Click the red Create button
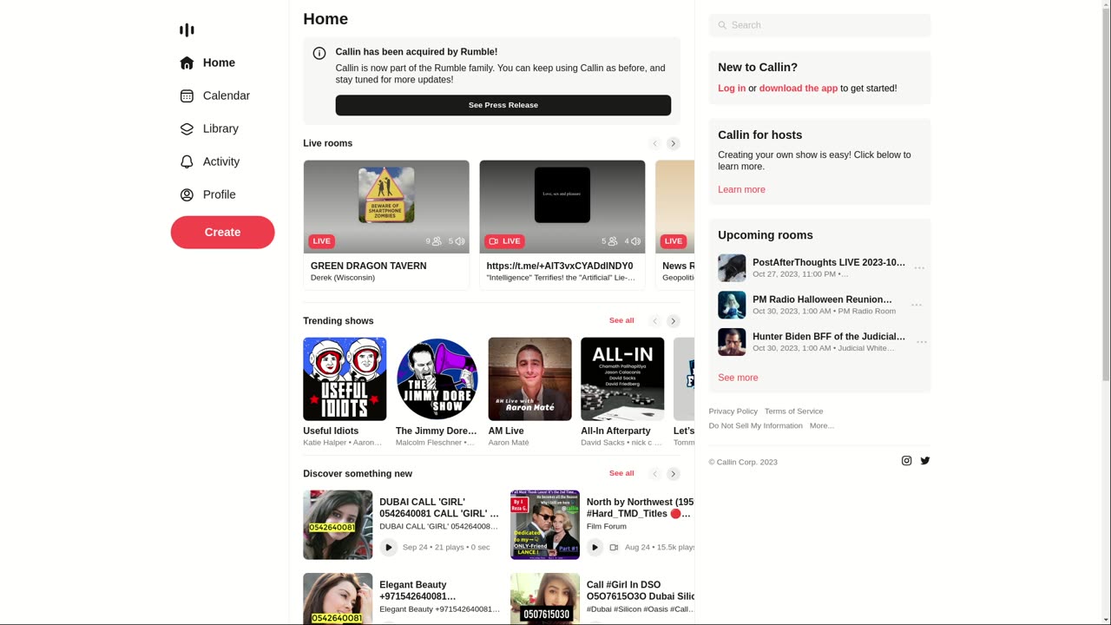The width and height of the screenshot is (1111, 625). point(222,232)
